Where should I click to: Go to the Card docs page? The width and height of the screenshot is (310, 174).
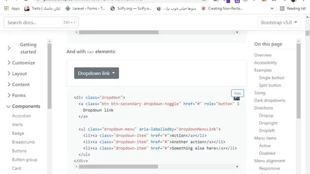click(x=16, y=168)
